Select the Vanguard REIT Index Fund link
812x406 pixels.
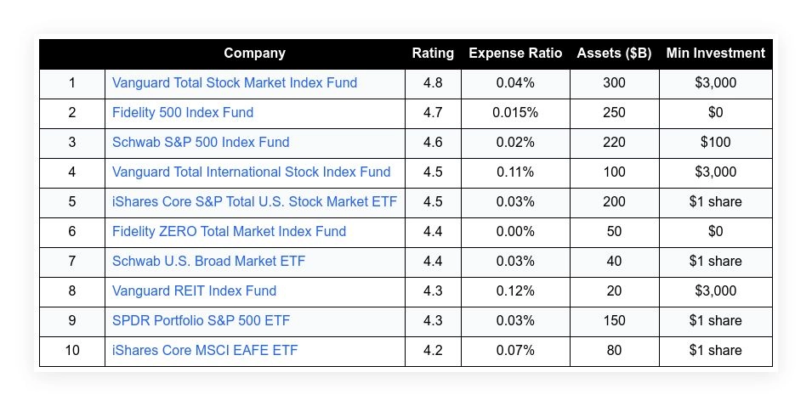[x=194, y=291]
